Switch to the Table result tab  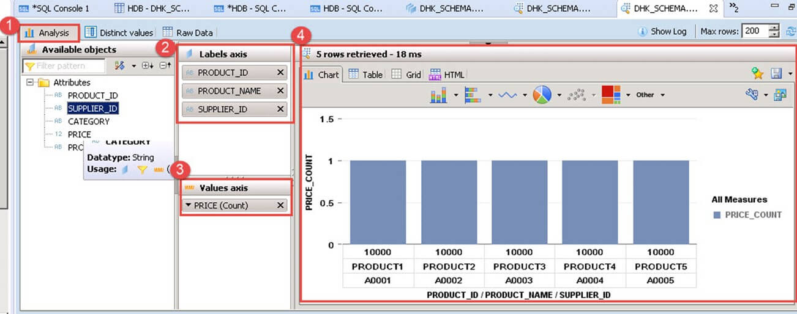point(365,75)
